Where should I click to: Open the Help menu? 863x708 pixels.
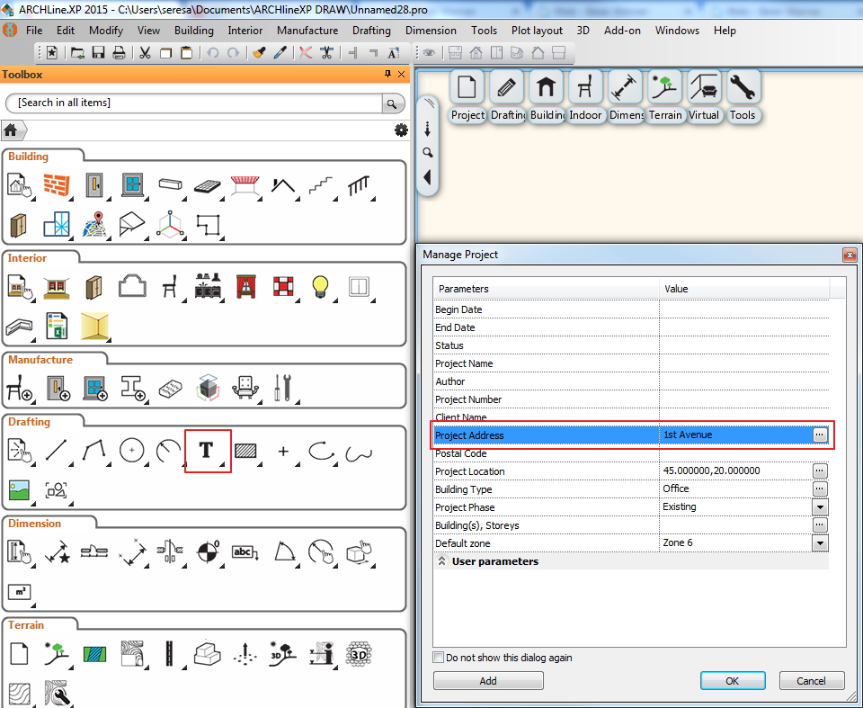tap(725, 31)
